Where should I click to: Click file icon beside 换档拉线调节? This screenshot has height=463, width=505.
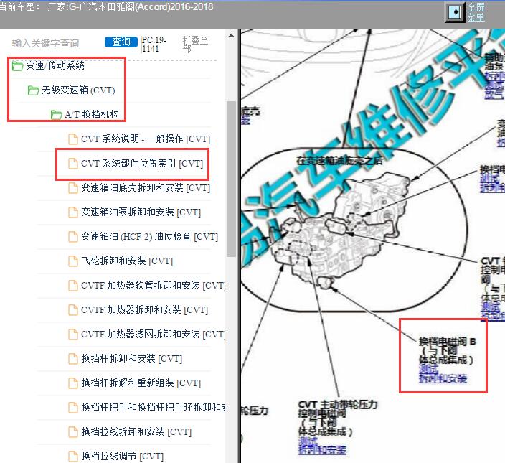(x=73, y=457)
